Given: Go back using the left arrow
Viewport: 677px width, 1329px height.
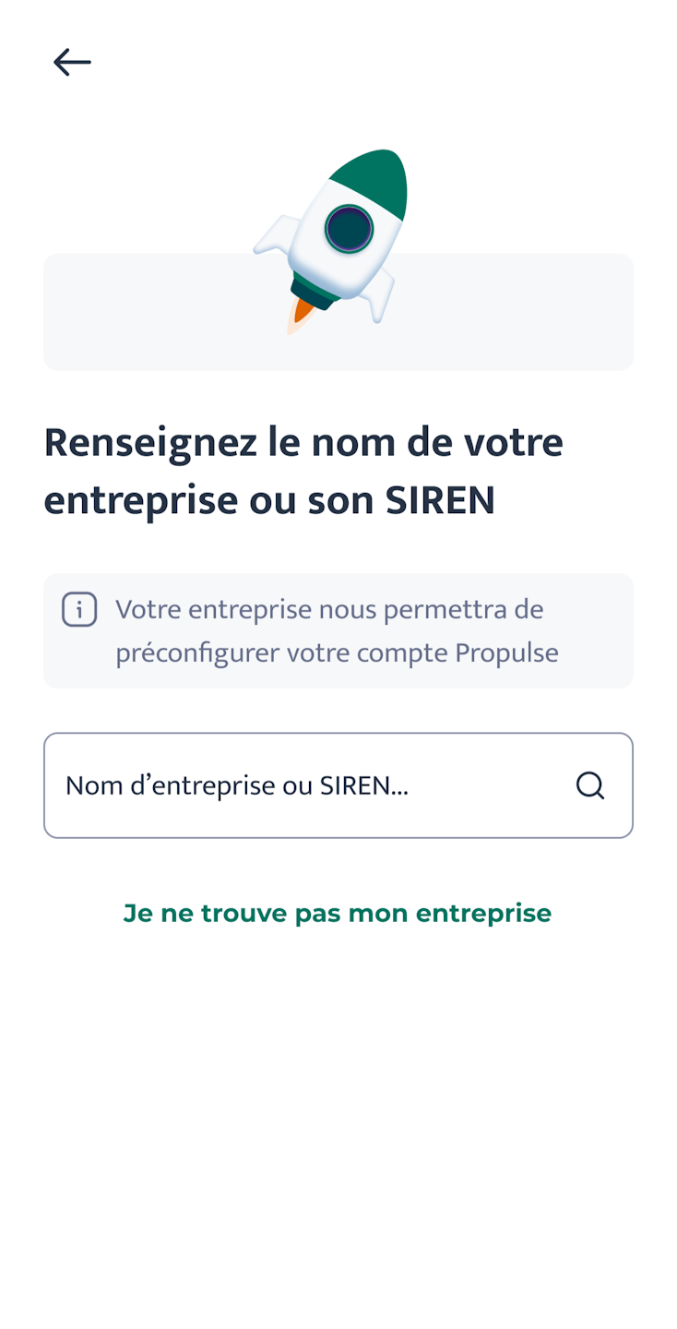Looking at the screenshot, I should coord(72,63).
